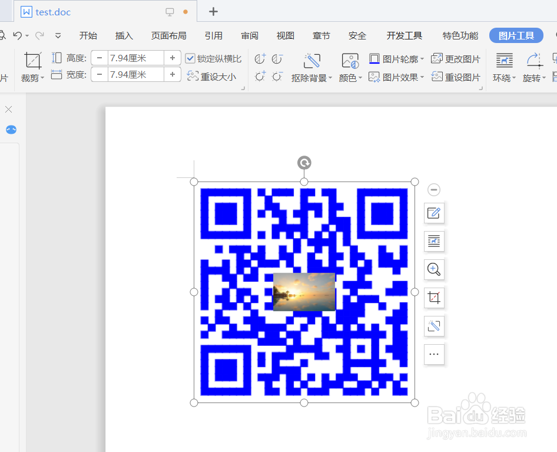Click Reset picture (重设图片) button
This screenshot has height=452, width=557.
pyautogui.click(x=455, y=77)
